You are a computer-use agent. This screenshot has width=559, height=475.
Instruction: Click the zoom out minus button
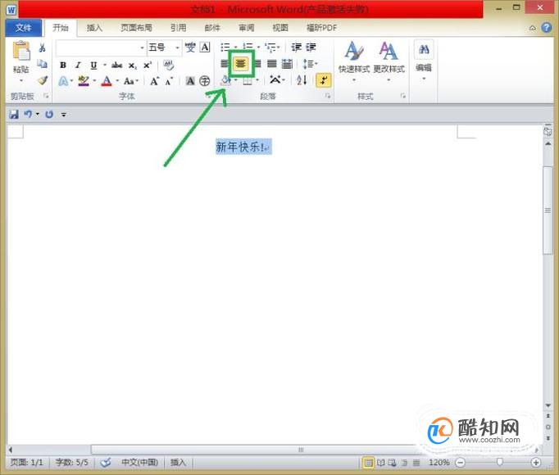tap(461, 463)
